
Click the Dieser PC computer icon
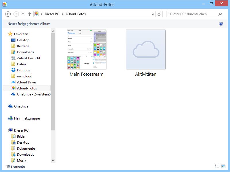(x=10, y=130)
